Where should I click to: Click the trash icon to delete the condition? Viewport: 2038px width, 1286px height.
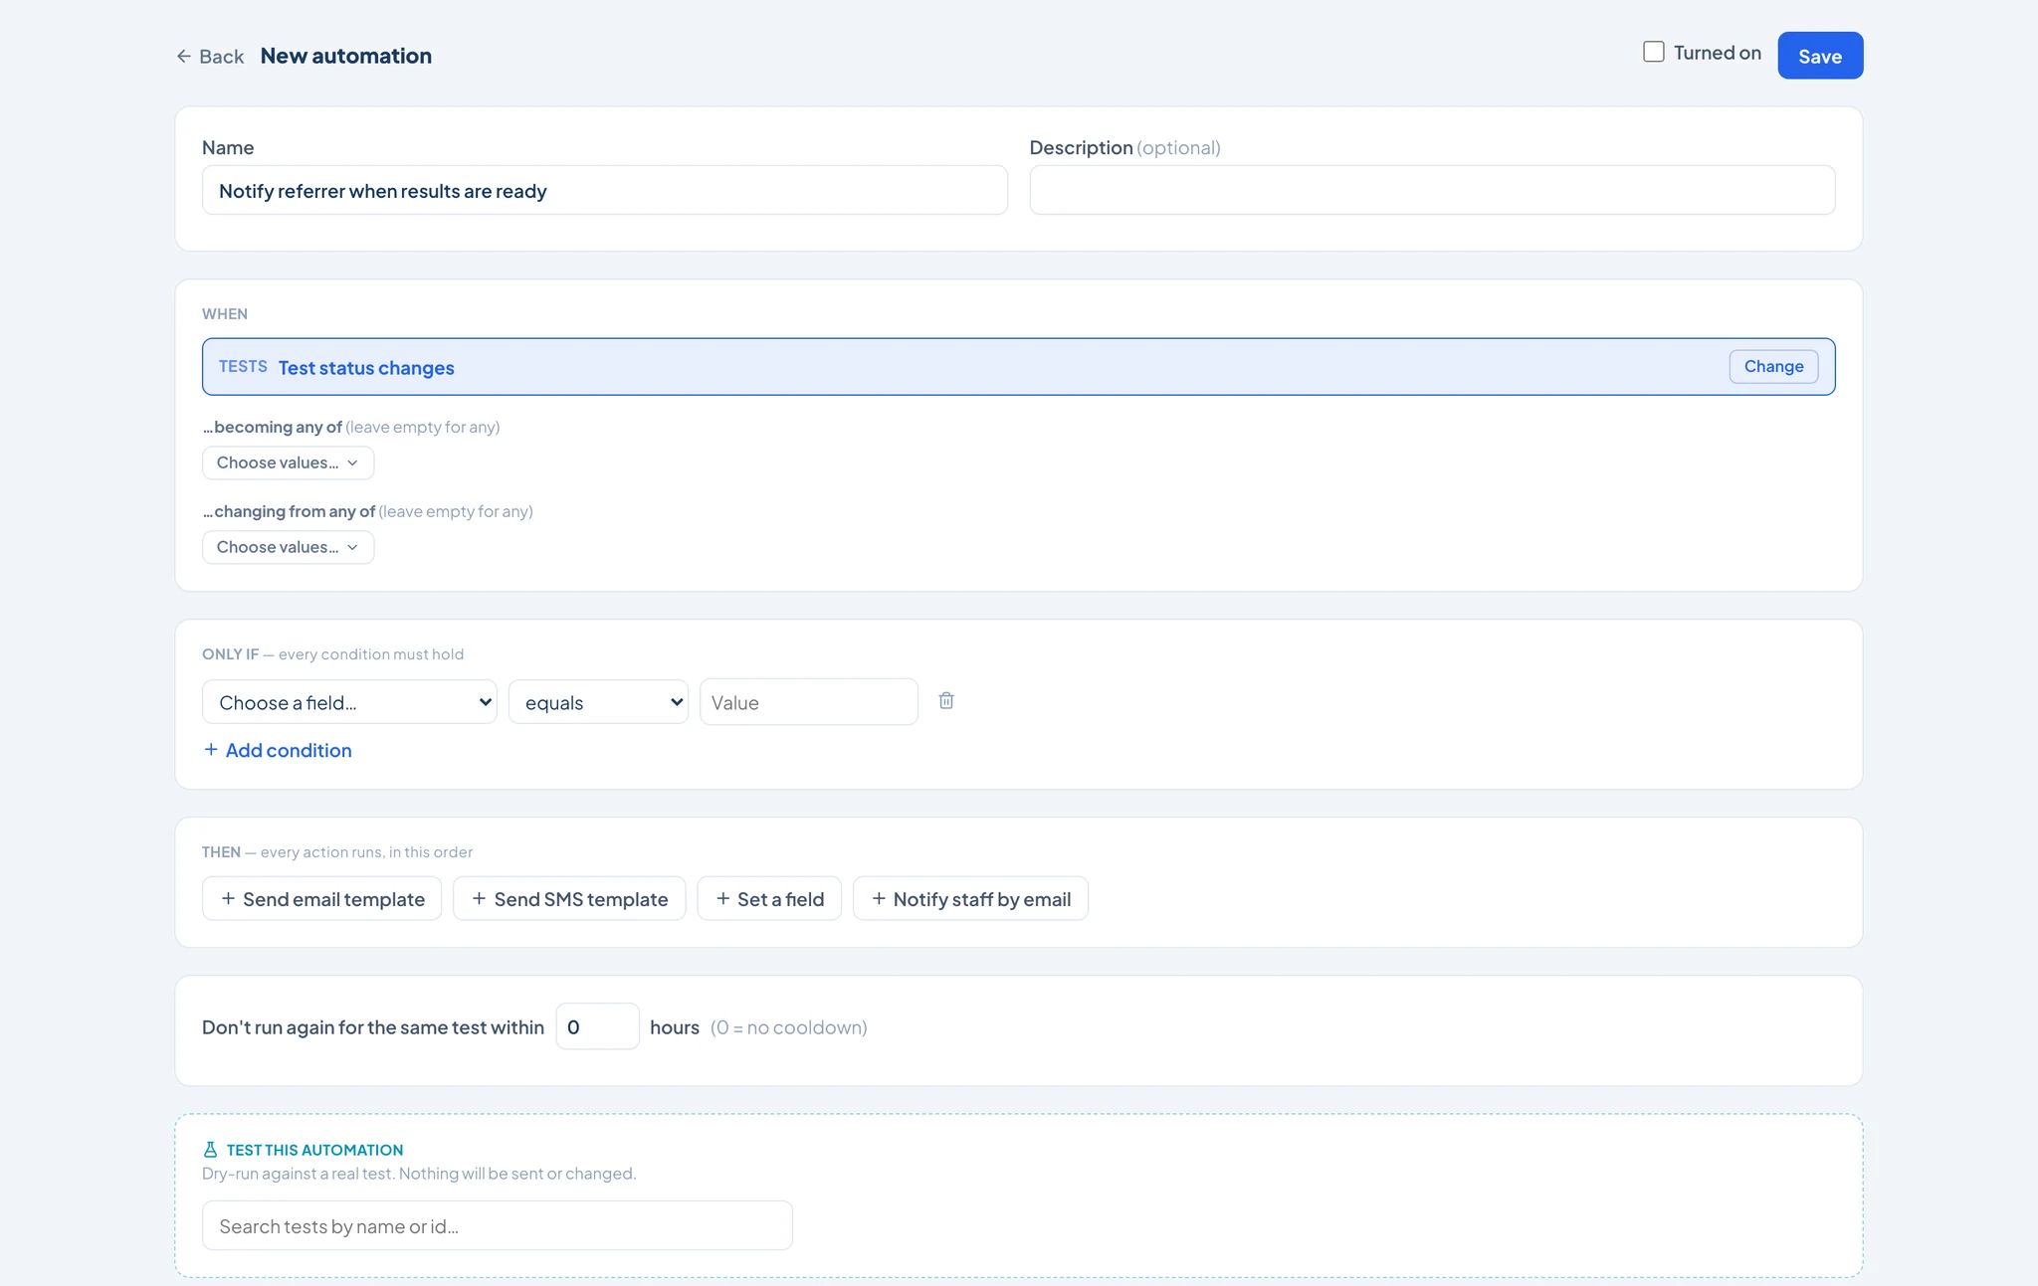point(946,701)
